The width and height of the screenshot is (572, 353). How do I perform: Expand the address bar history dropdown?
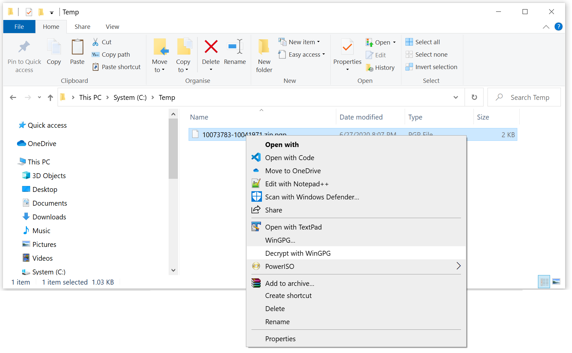pyautogui.click(x=455, y=97)
